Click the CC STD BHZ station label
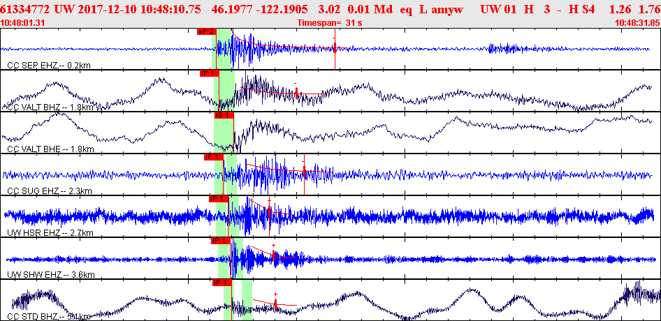This screenshot has height=321, width=661. tap(49, 316)
